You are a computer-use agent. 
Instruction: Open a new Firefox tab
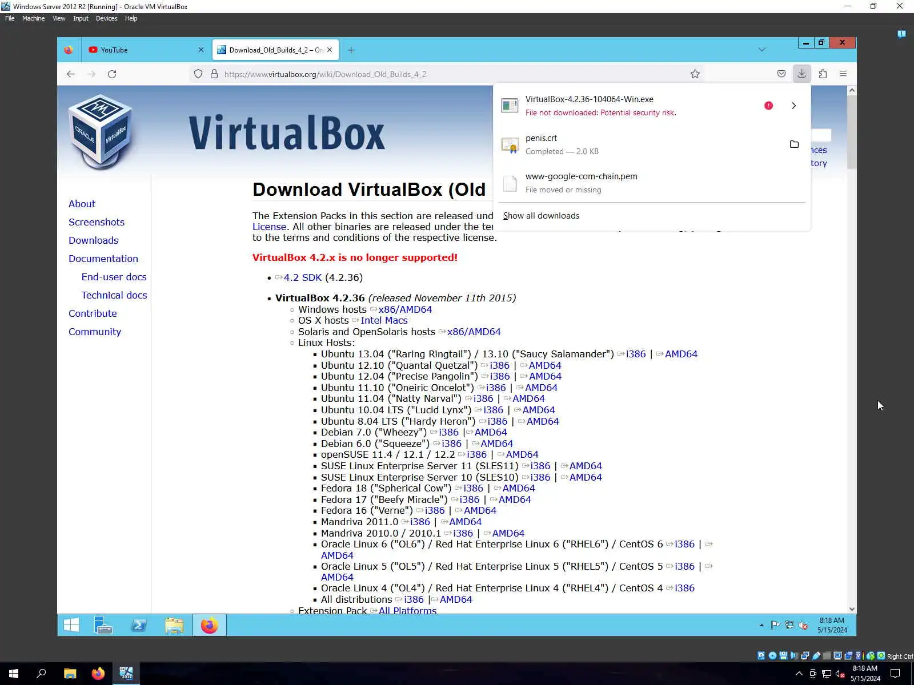(x=351, y=50)
